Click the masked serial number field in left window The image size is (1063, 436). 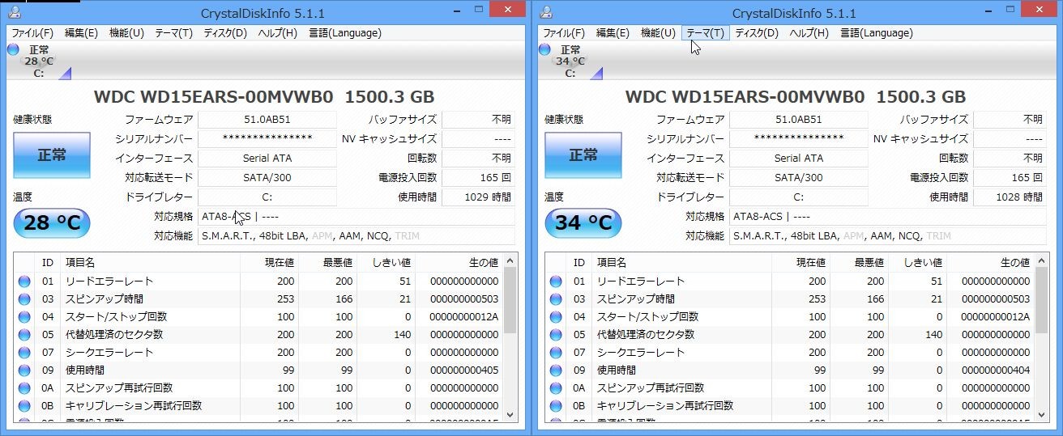[x=267, y=138]
